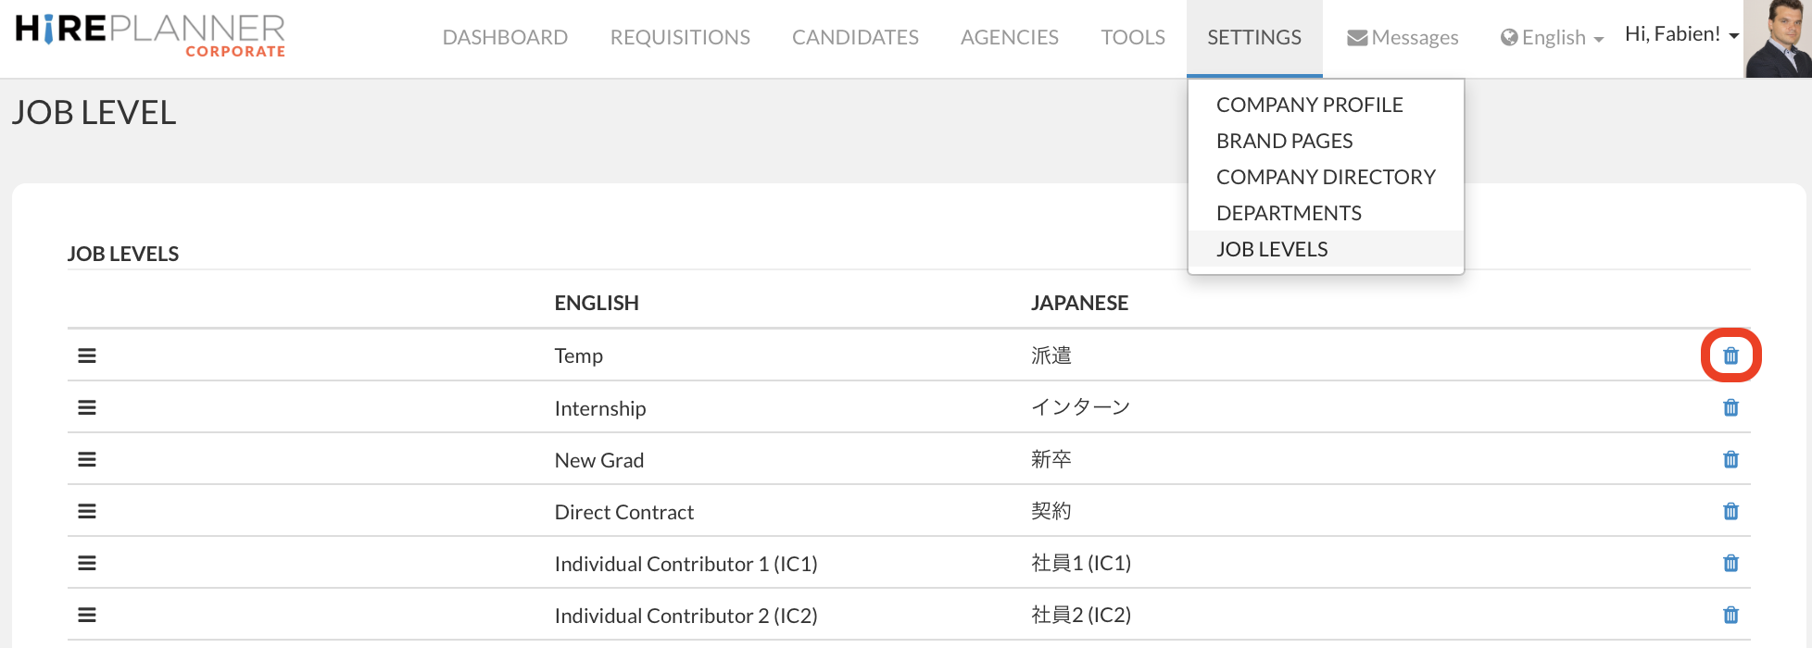Open the English language dropdown
1812x648 pixels.
tap(1553, 38)
